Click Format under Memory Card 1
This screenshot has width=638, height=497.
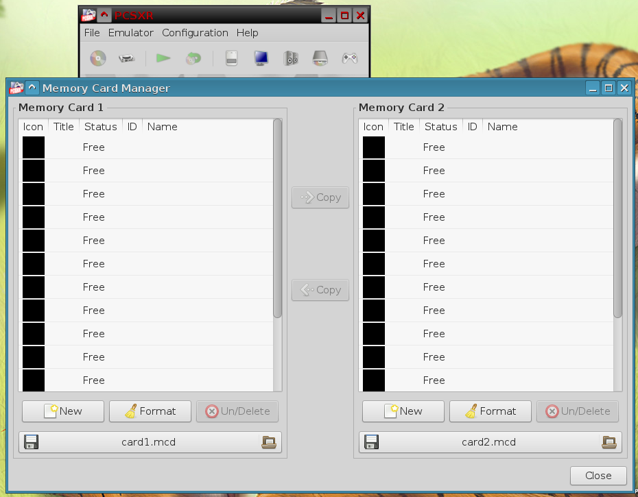coord(150,411)
